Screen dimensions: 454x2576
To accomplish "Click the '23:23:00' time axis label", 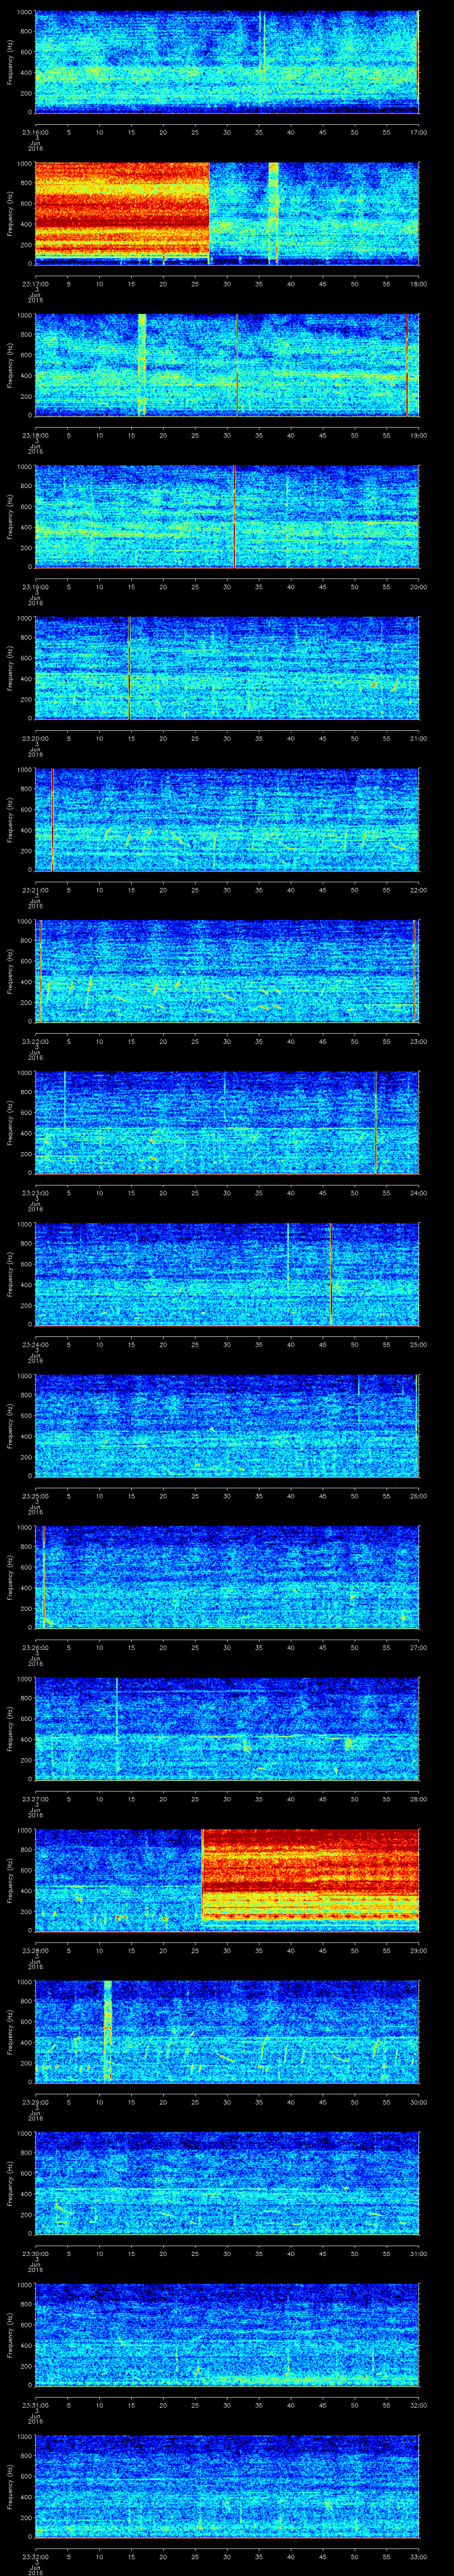I will pyautogui.click(x=36, y=1193).
